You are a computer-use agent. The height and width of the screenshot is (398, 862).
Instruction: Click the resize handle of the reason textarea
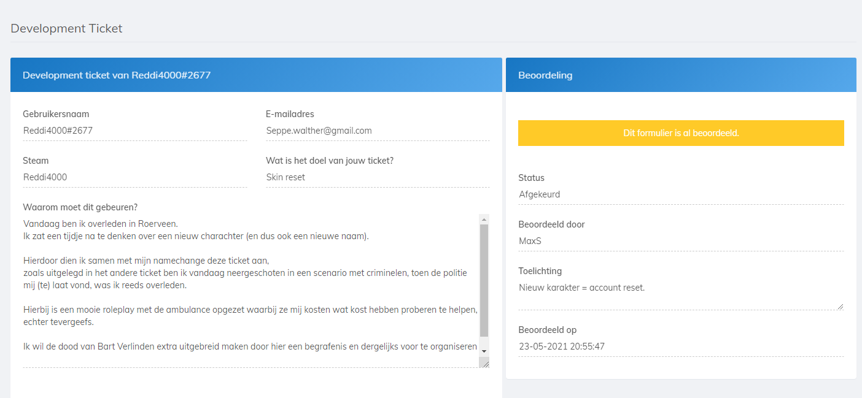(x=485, y=364)
